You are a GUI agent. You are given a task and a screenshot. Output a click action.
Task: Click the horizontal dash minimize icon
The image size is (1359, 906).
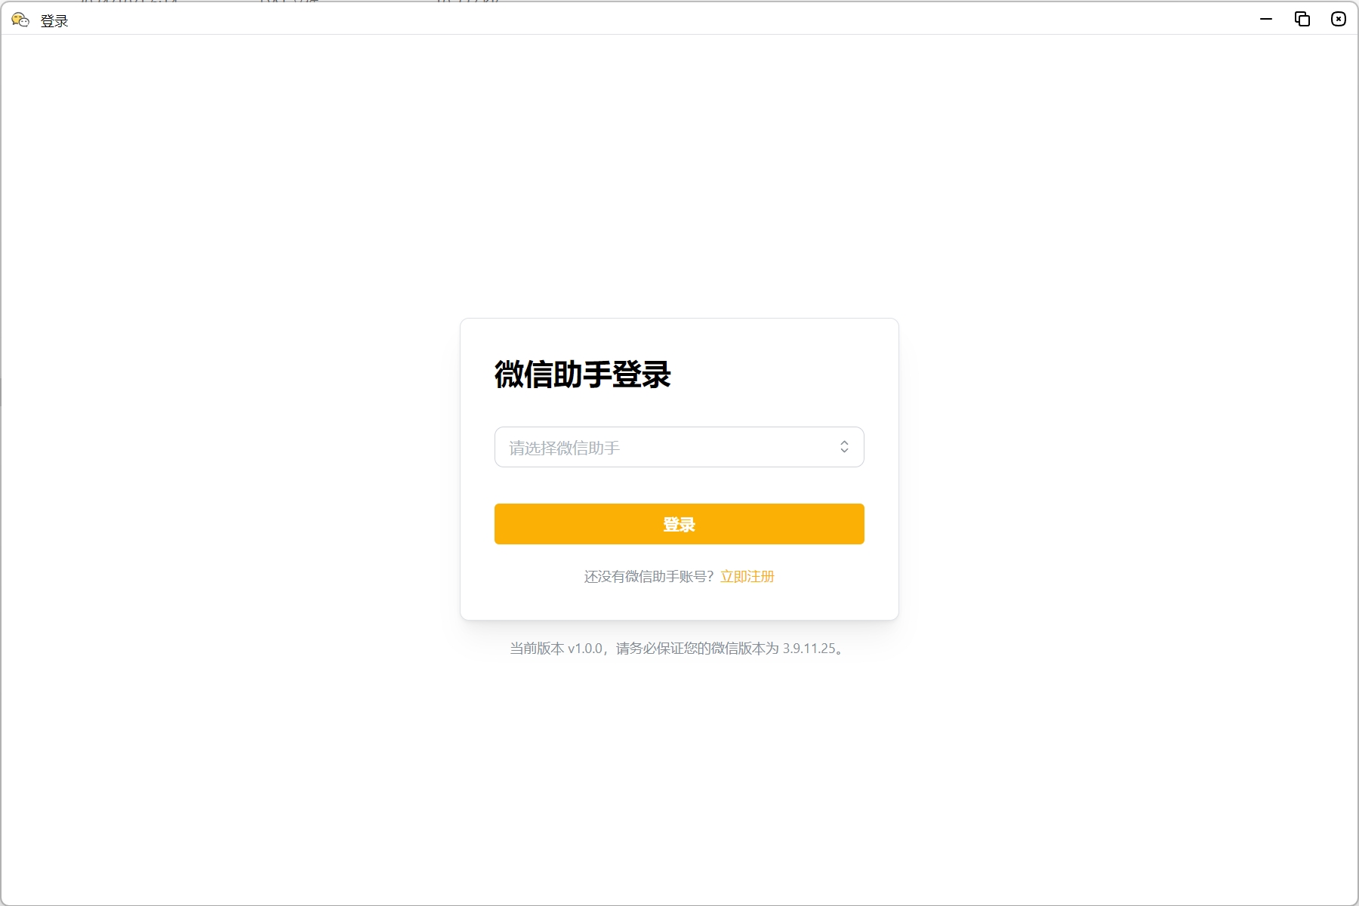tap(1266, 19)
